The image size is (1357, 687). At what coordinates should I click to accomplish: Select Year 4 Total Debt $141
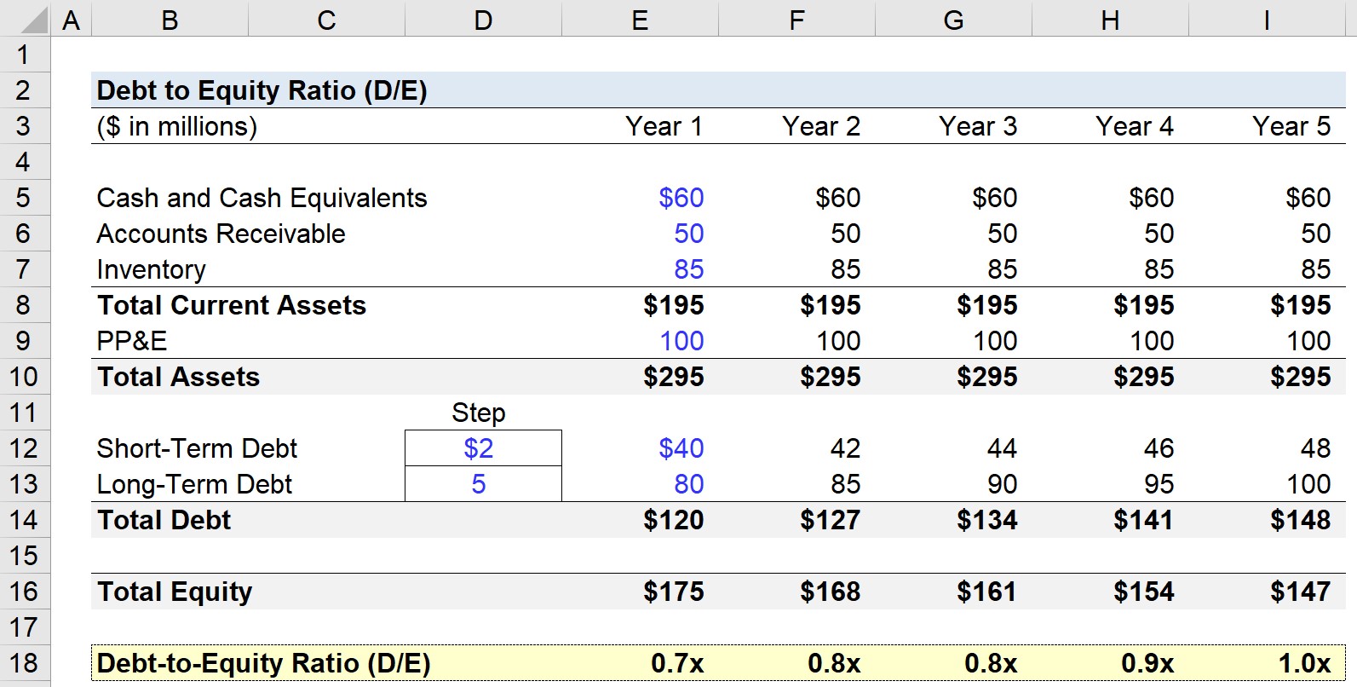(1144, 520)
